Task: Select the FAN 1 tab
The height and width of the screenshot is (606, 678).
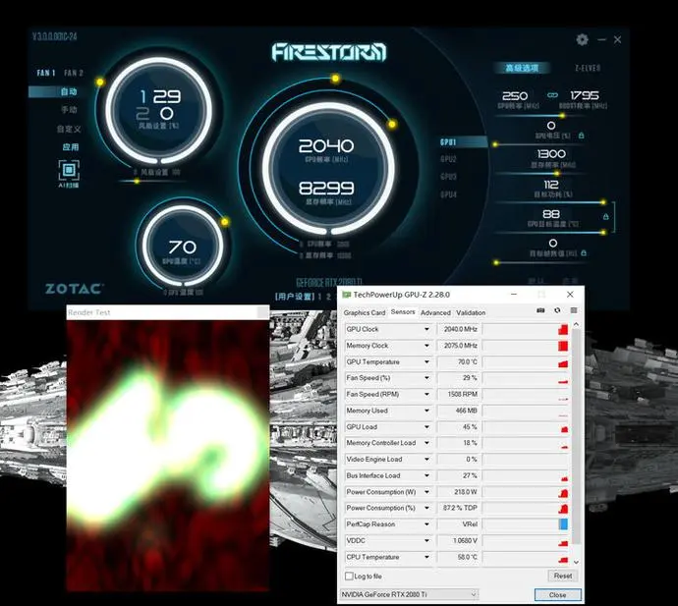Action: [x=46, y=73]
